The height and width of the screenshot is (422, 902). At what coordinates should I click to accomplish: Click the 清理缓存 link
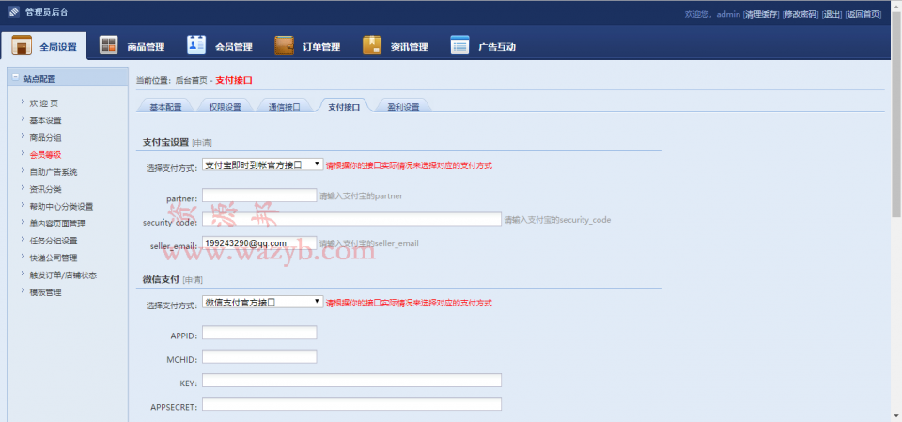pos(762,14)
